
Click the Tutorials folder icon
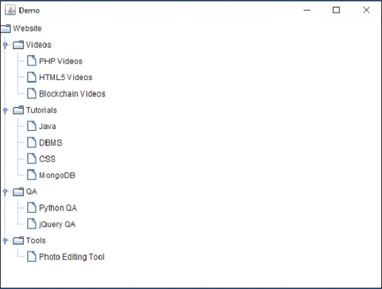coord(18,111)
